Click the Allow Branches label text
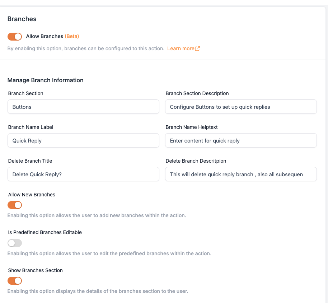 point(44,36)
